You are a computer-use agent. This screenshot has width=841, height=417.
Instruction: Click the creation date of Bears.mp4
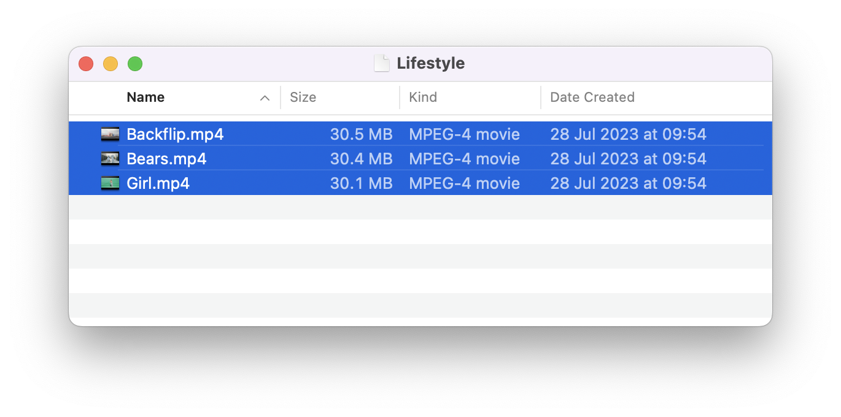point(629,159)
